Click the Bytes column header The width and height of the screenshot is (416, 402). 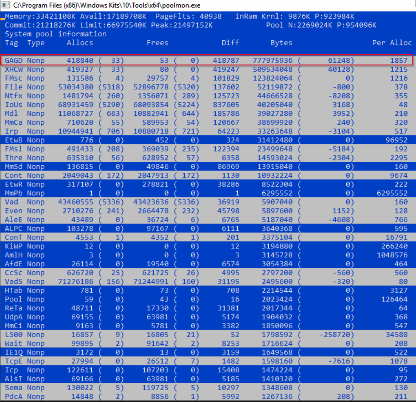coord(281,42)
